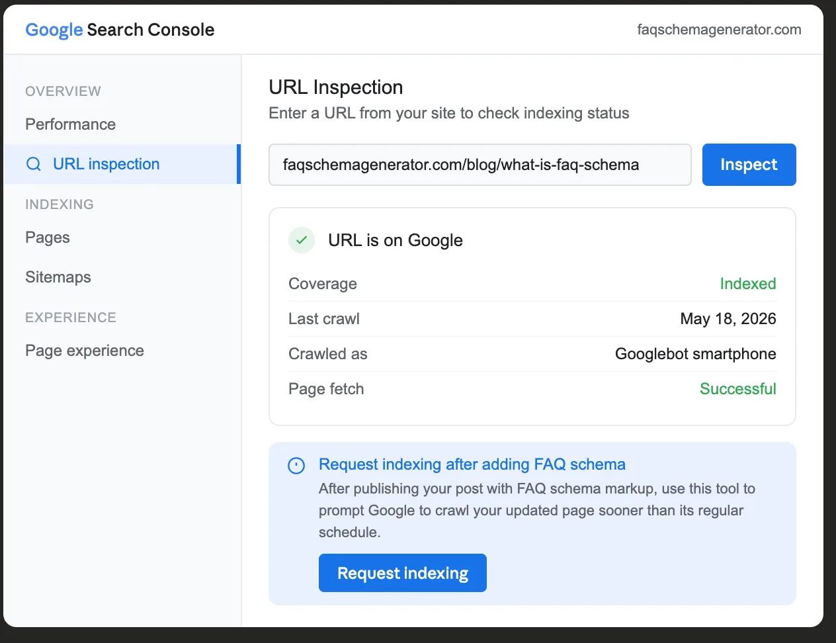Screen dimensions: 836x643
Task: Click the 'Request indexing after adding FAQ schema' heading
Action: (472, 464)
